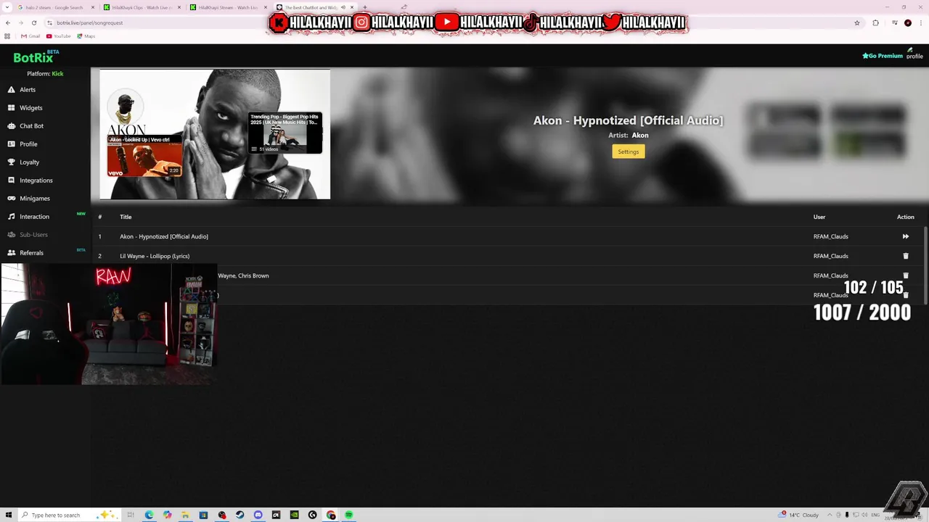Launch Microsoft Edge from taskbar

pos(149,515)
